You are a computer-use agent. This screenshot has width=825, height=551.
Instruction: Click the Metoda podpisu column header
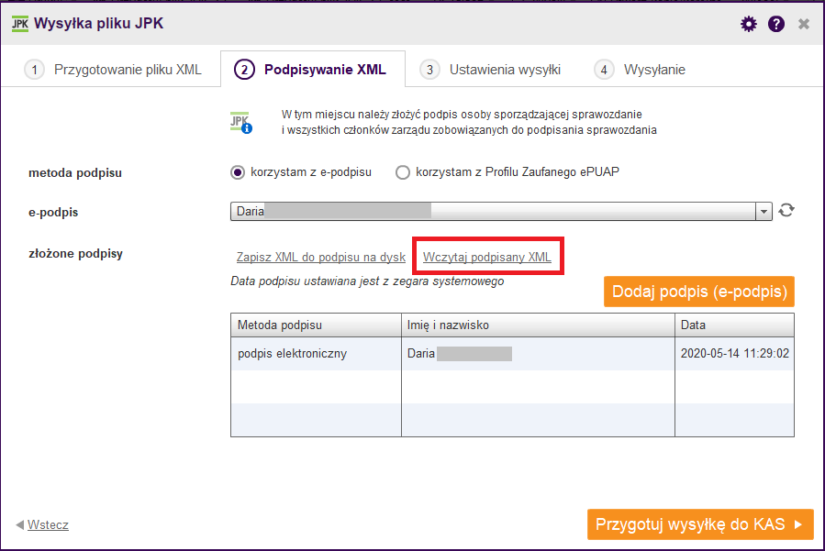[317, 325]
